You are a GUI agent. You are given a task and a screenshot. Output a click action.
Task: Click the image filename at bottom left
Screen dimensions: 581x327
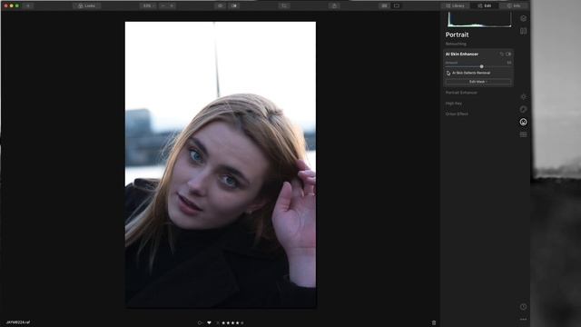pyautogui.click(x=18, y=322)
